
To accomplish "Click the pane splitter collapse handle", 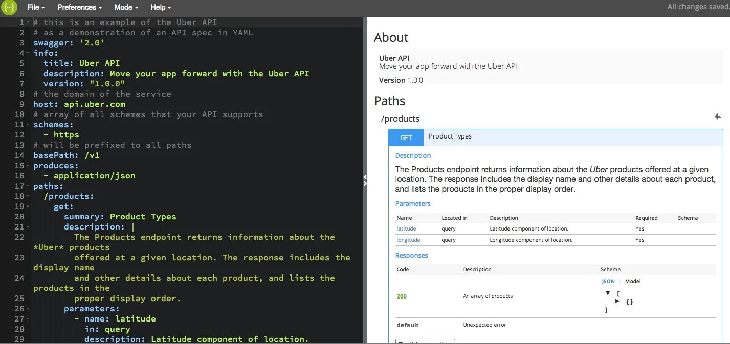I will coord(365,180).
